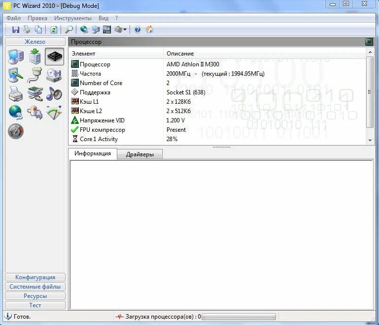Click the pane splitter grip above the tabs
The width and height of the screenshot is (379, 325).
(221, 147)
